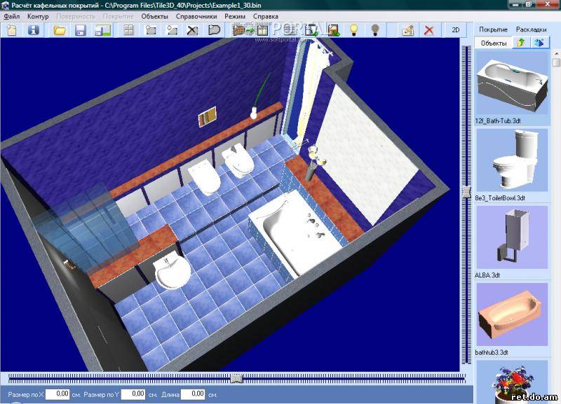Screen dimensions: 561x404
Task: Select the bathtub3.3dt object thumbnail
Action: [512, 314]
